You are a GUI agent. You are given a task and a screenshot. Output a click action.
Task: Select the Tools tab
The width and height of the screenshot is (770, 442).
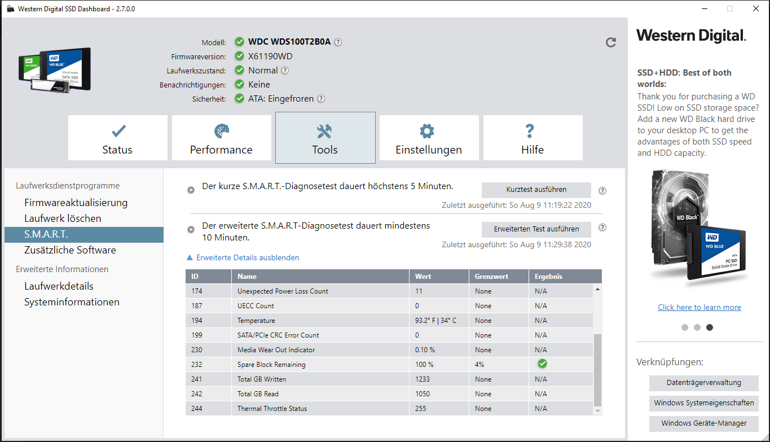pyautogui.click(x=325, y=138)
